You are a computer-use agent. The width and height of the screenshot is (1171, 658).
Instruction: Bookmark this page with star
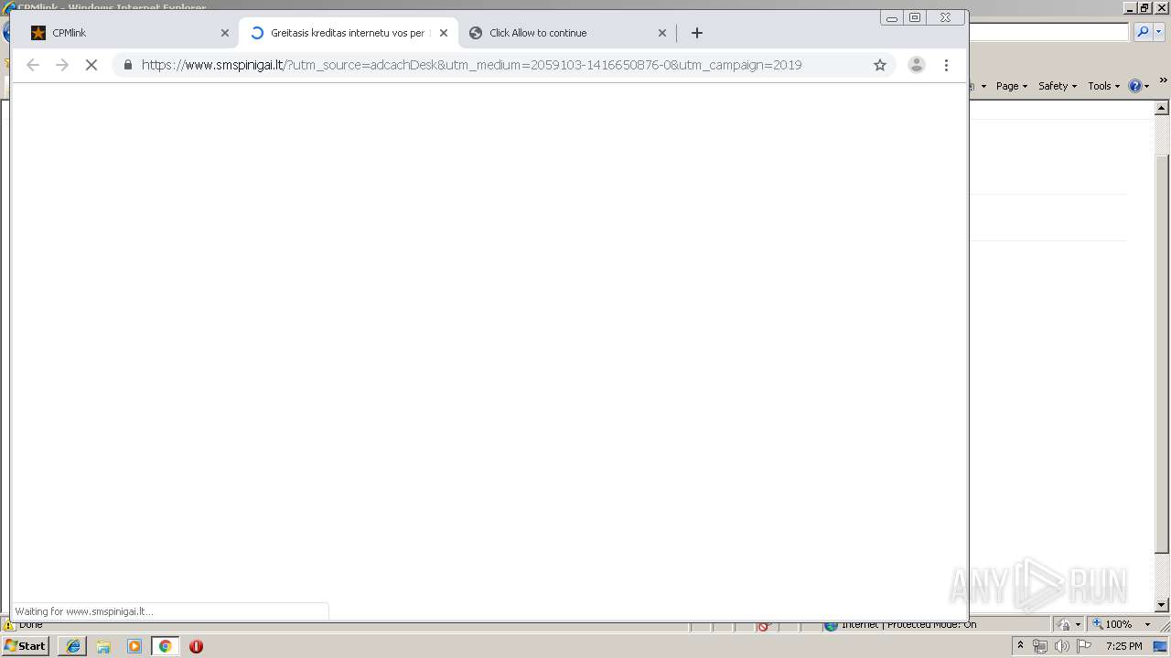tap(880, 65)
